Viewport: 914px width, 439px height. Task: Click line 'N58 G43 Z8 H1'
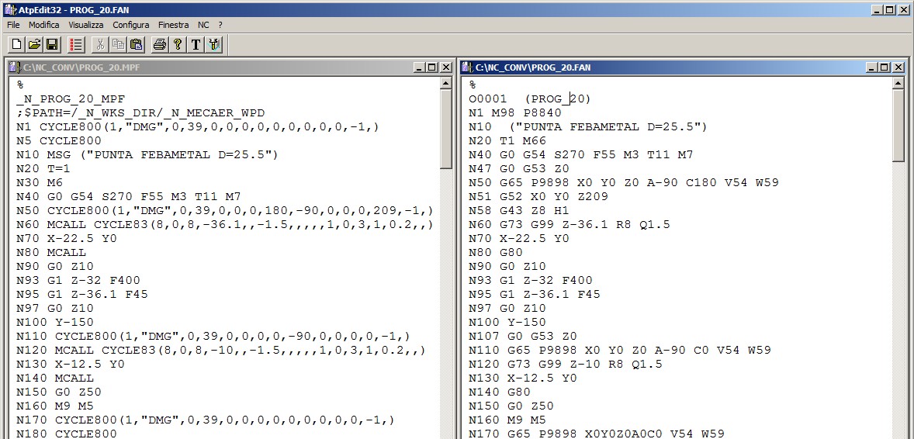[x=519, y=210]
